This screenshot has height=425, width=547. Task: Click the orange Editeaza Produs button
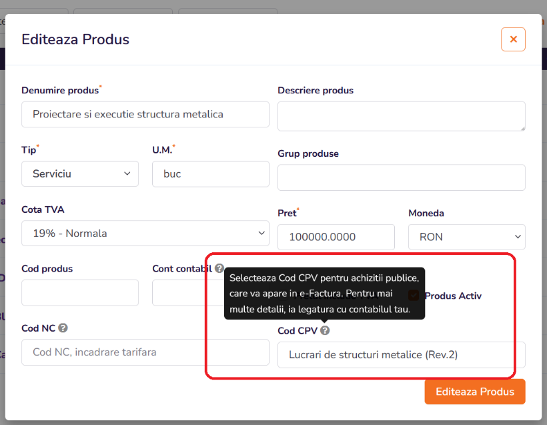pyautogui.click(x=475, y=392)
